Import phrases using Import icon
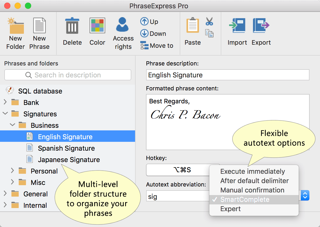 pos(237,25)
